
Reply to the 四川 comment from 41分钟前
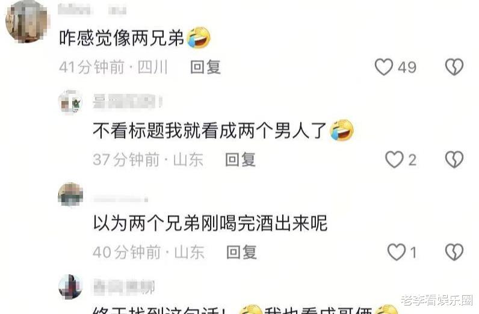point(205,67)
